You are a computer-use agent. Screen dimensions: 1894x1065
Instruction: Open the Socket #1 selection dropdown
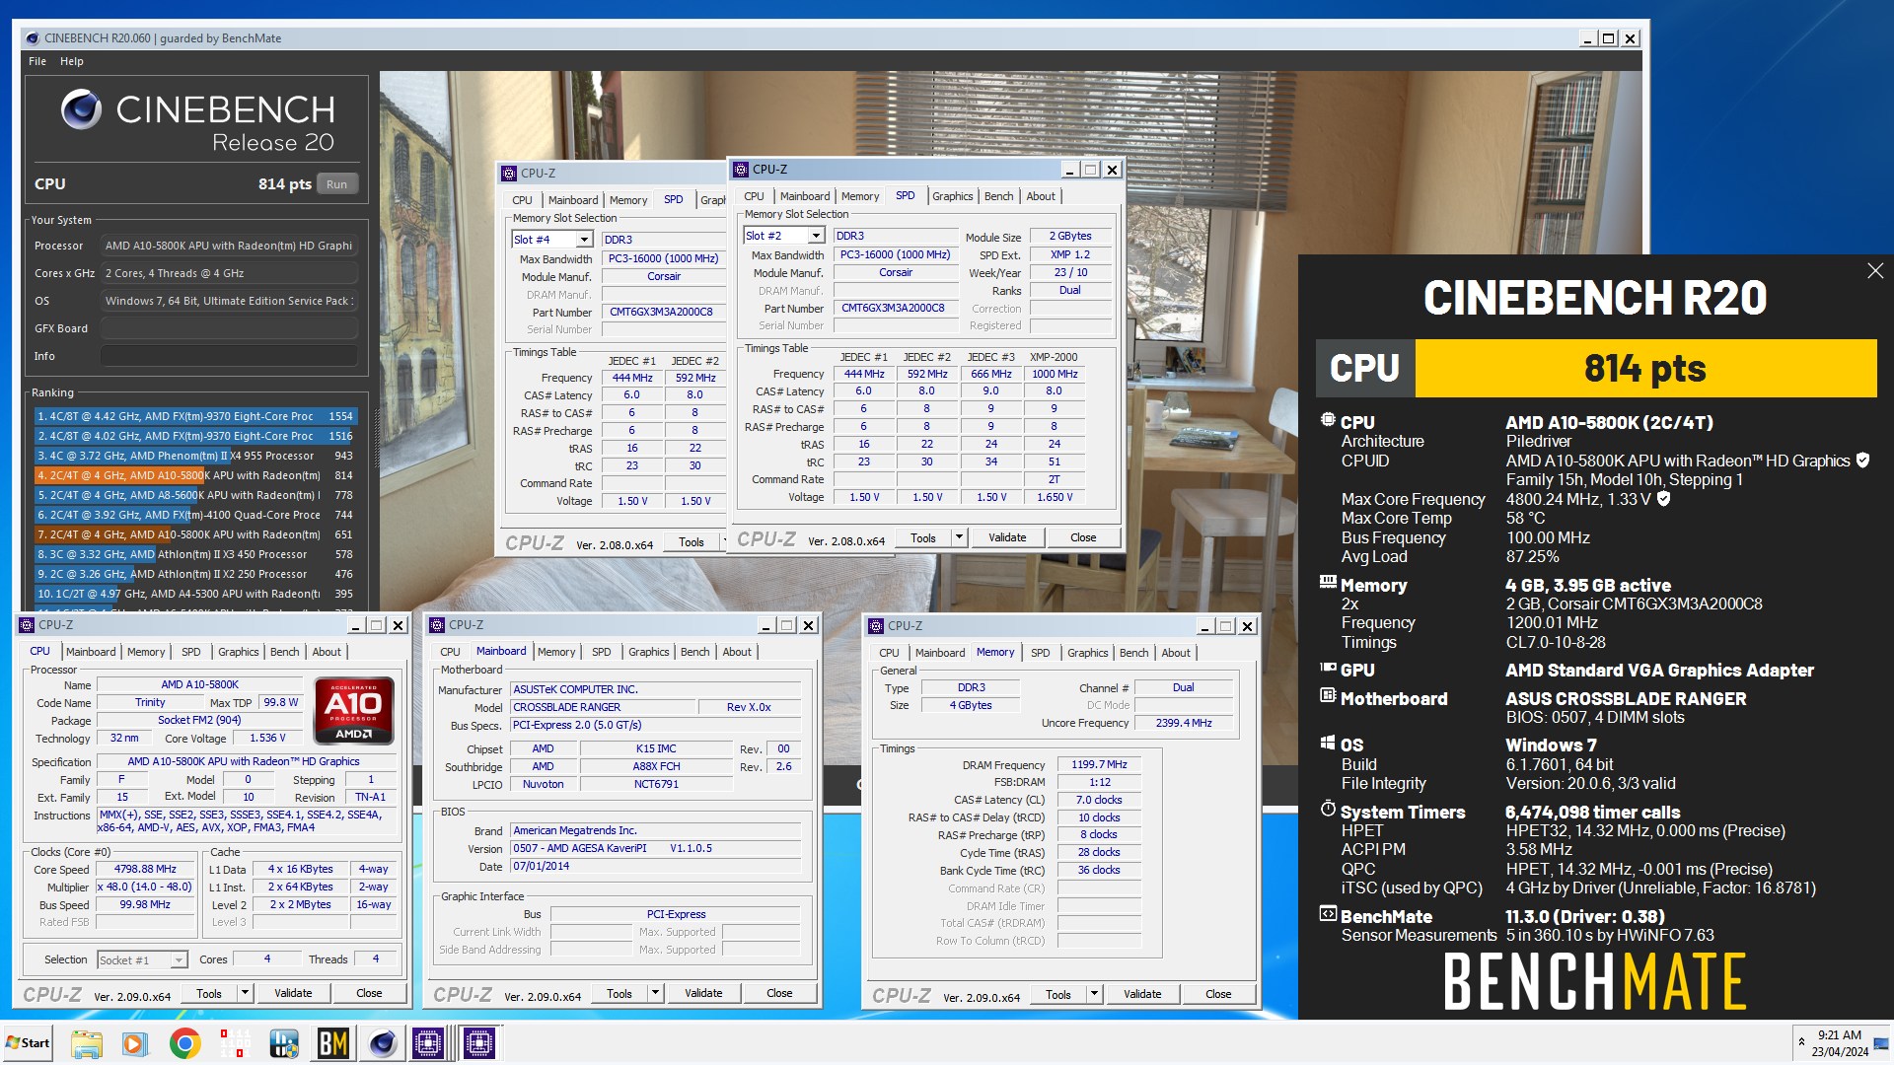179,959
